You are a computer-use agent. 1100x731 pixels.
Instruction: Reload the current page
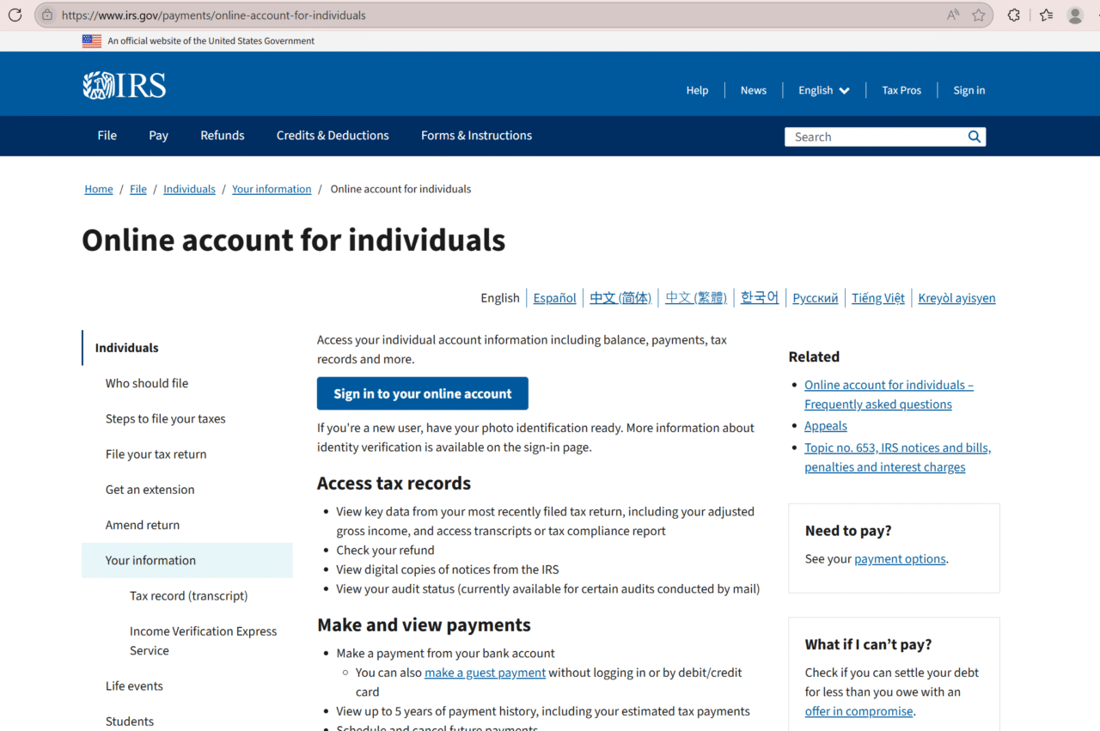point(15,15)
